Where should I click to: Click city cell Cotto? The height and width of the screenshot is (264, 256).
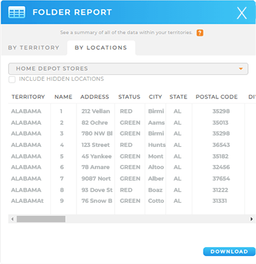[x=156, y=201]
